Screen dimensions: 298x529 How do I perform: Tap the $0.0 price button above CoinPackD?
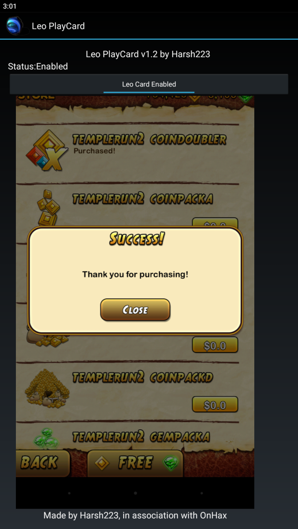click(215, 345)
